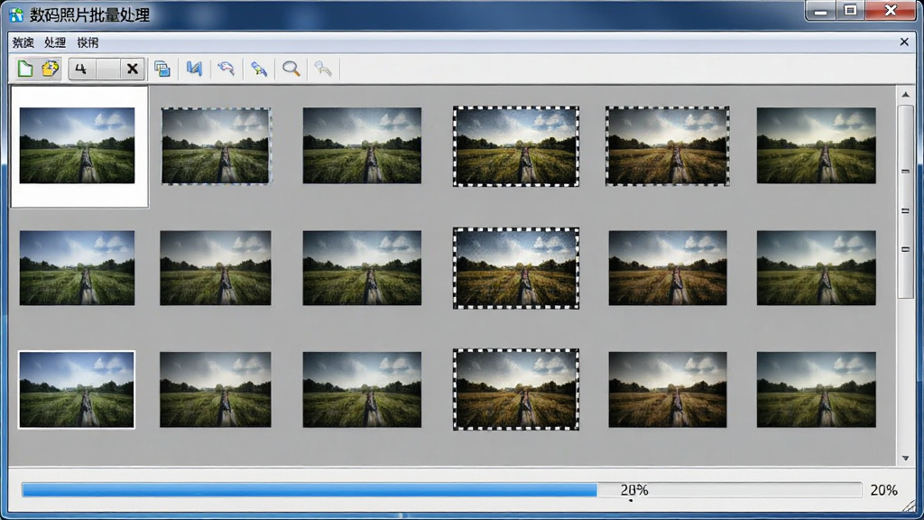Click the green new blank page icon
Image resolution: width=924 pixels, height=520 pixels.
tap(24, 69)
